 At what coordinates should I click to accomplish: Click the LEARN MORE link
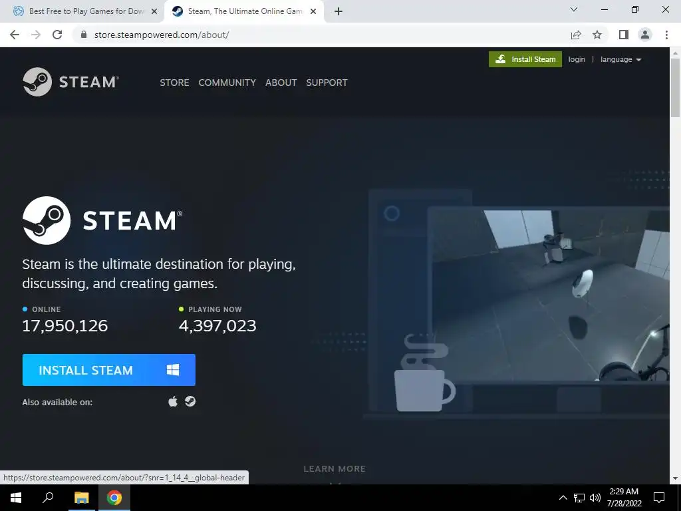(335, 469)
